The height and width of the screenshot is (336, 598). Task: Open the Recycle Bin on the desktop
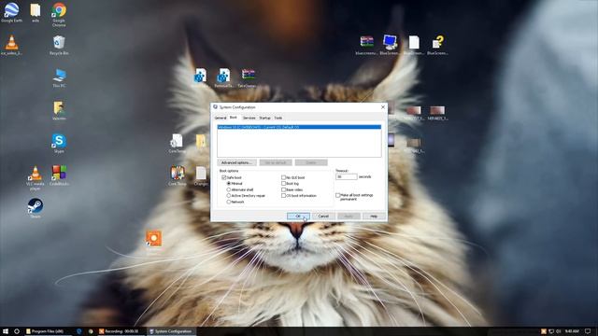[x=59, y=45]
